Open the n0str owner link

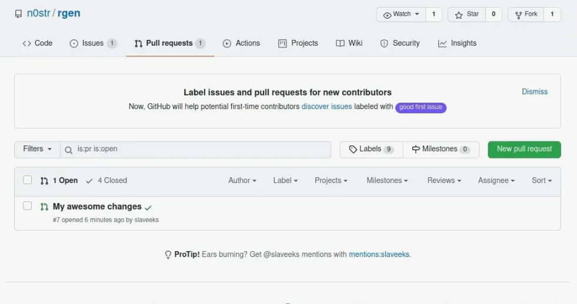click(x=39, y=13)
